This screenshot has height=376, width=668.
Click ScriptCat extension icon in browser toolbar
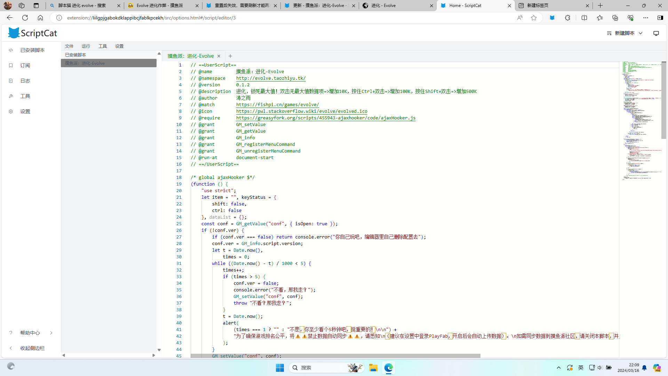pos(552,18)
